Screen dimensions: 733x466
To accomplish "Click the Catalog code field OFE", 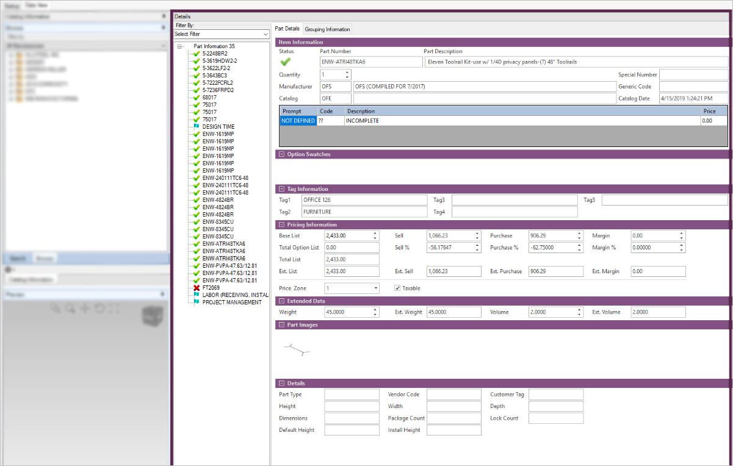I will pyautogui.click(x=336, y=98).
